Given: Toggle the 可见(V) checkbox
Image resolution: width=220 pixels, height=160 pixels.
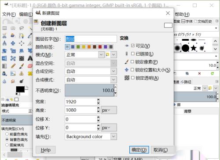Looking at the screenshot, I should [x=133, y=46].
